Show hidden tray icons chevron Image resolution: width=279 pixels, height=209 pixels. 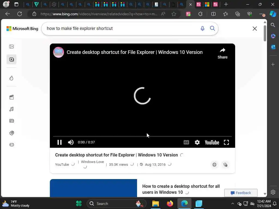click(x=232, y=204)
